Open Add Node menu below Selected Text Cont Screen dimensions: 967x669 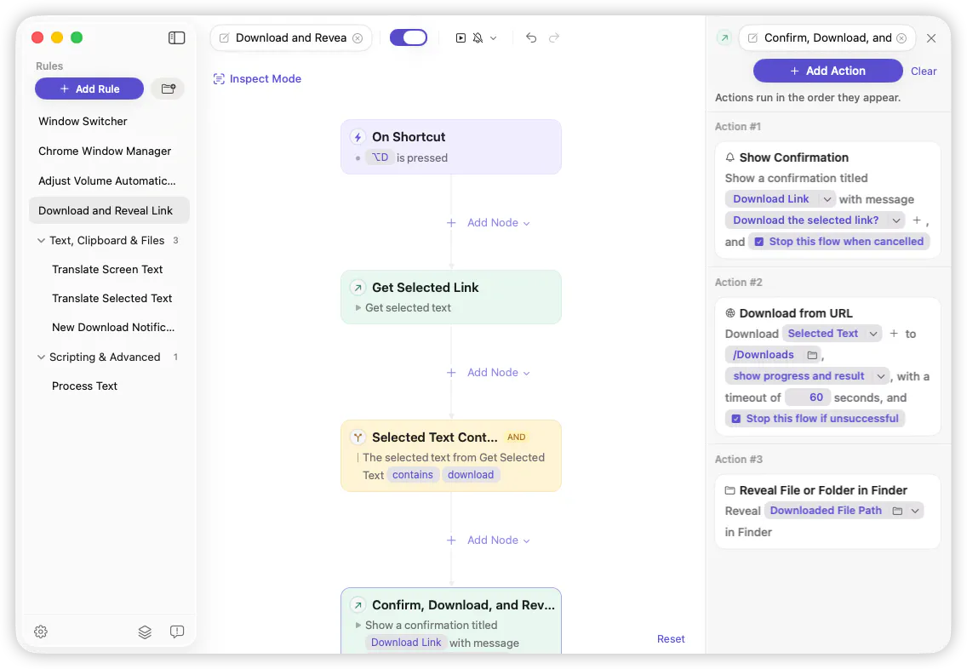488,540
